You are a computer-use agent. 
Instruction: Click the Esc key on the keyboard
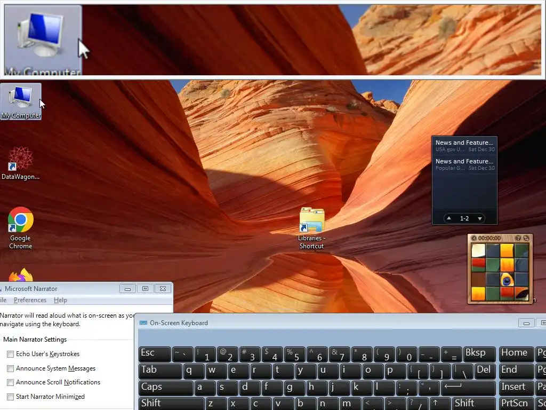pyautogui.click(x=155, y=354)
